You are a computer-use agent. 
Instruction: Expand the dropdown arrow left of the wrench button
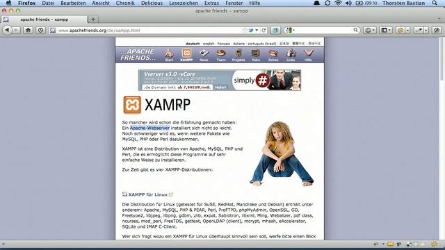pos(426,30)
